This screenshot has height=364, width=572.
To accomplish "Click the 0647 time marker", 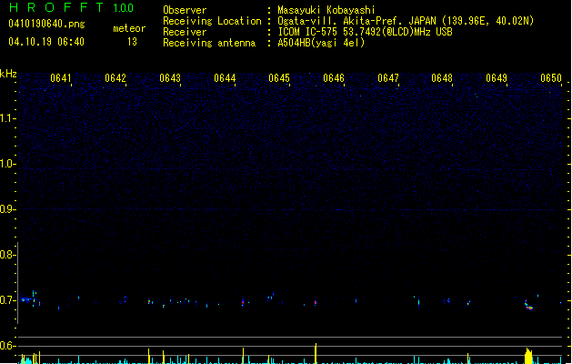I will click(x=388, y=78).
